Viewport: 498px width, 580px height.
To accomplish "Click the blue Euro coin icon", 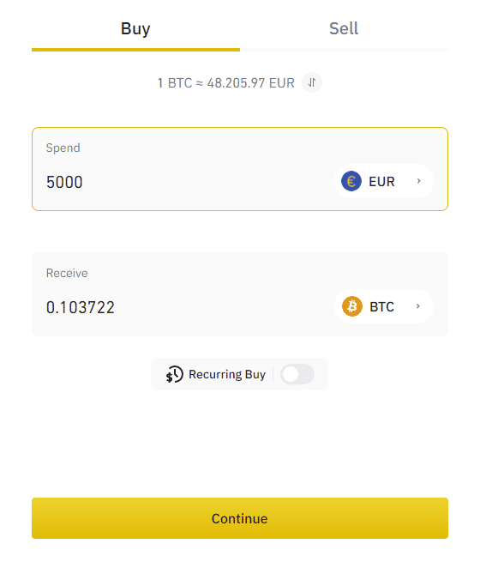I will [x=351, y=181].
